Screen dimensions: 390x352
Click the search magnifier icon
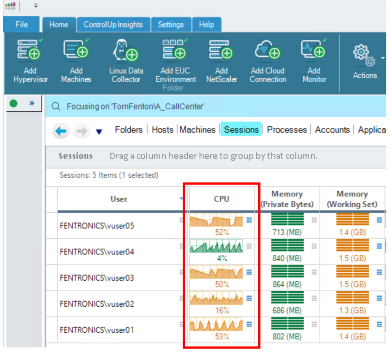pyautogui.click(x=56, y=106)
